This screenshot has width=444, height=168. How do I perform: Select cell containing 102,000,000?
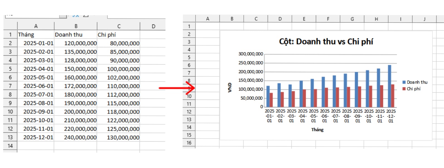[118, 77]
